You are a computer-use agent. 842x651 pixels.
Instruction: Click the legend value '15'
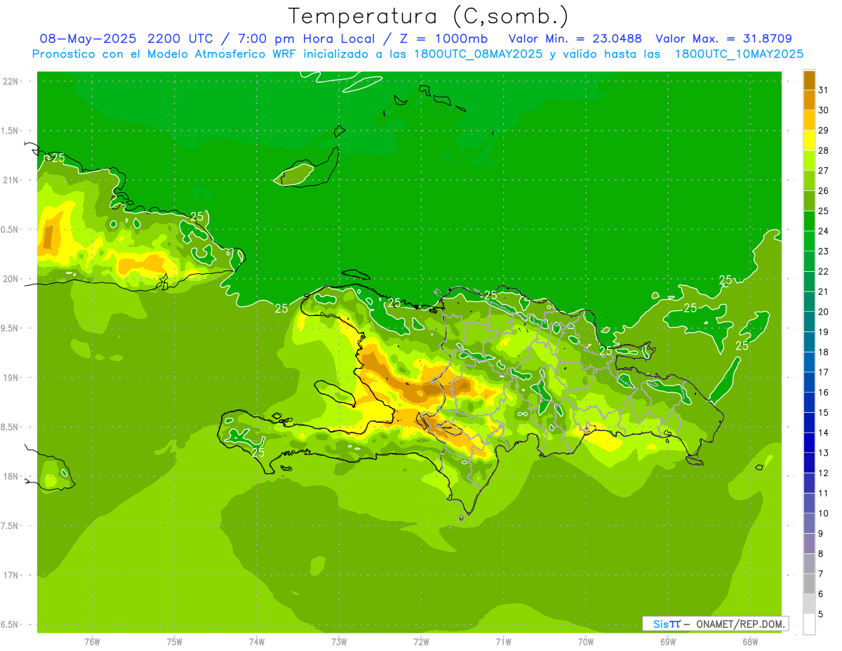(x=823, y=412)
